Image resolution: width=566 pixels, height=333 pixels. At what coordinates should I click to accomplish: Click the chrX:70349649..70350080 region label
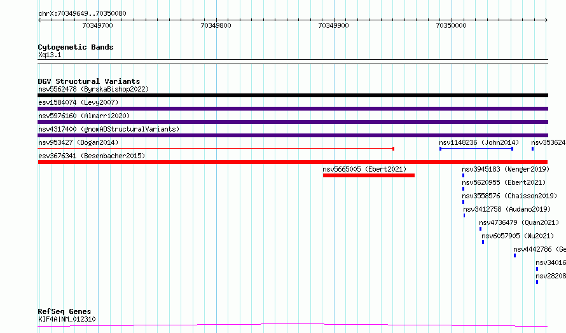click(x=82, y=13)
